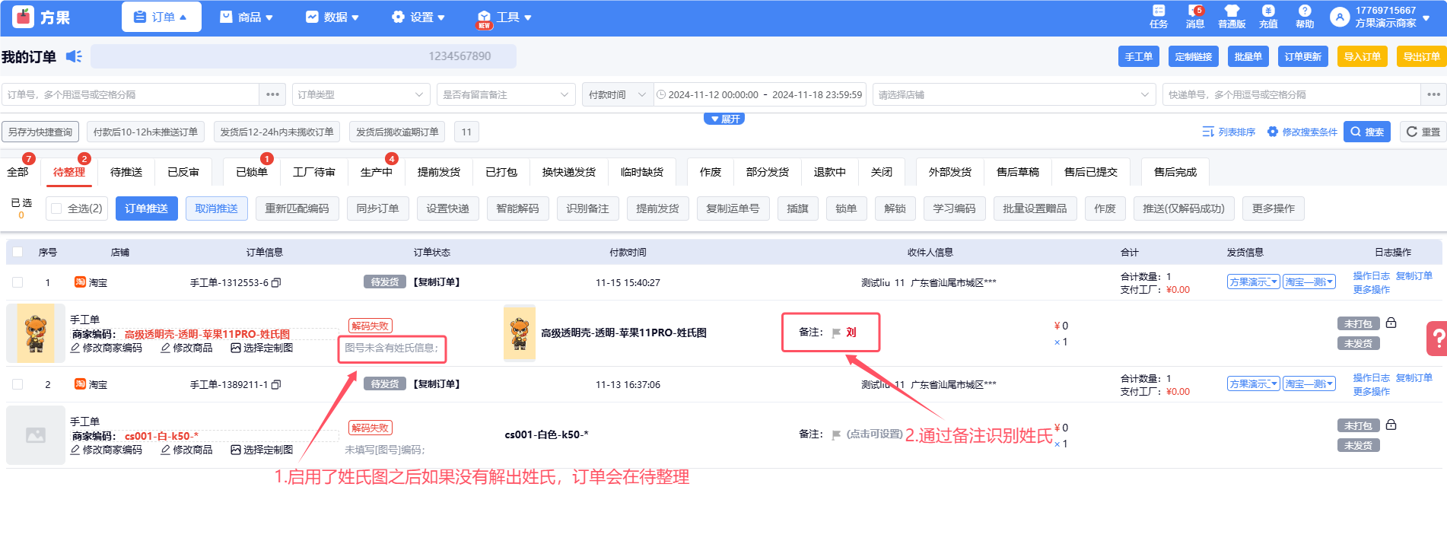Image resolution: width=1447 pixels, height=560 pixels.
Task: Switch to the 售后完成 tab
Action: 1175,172
